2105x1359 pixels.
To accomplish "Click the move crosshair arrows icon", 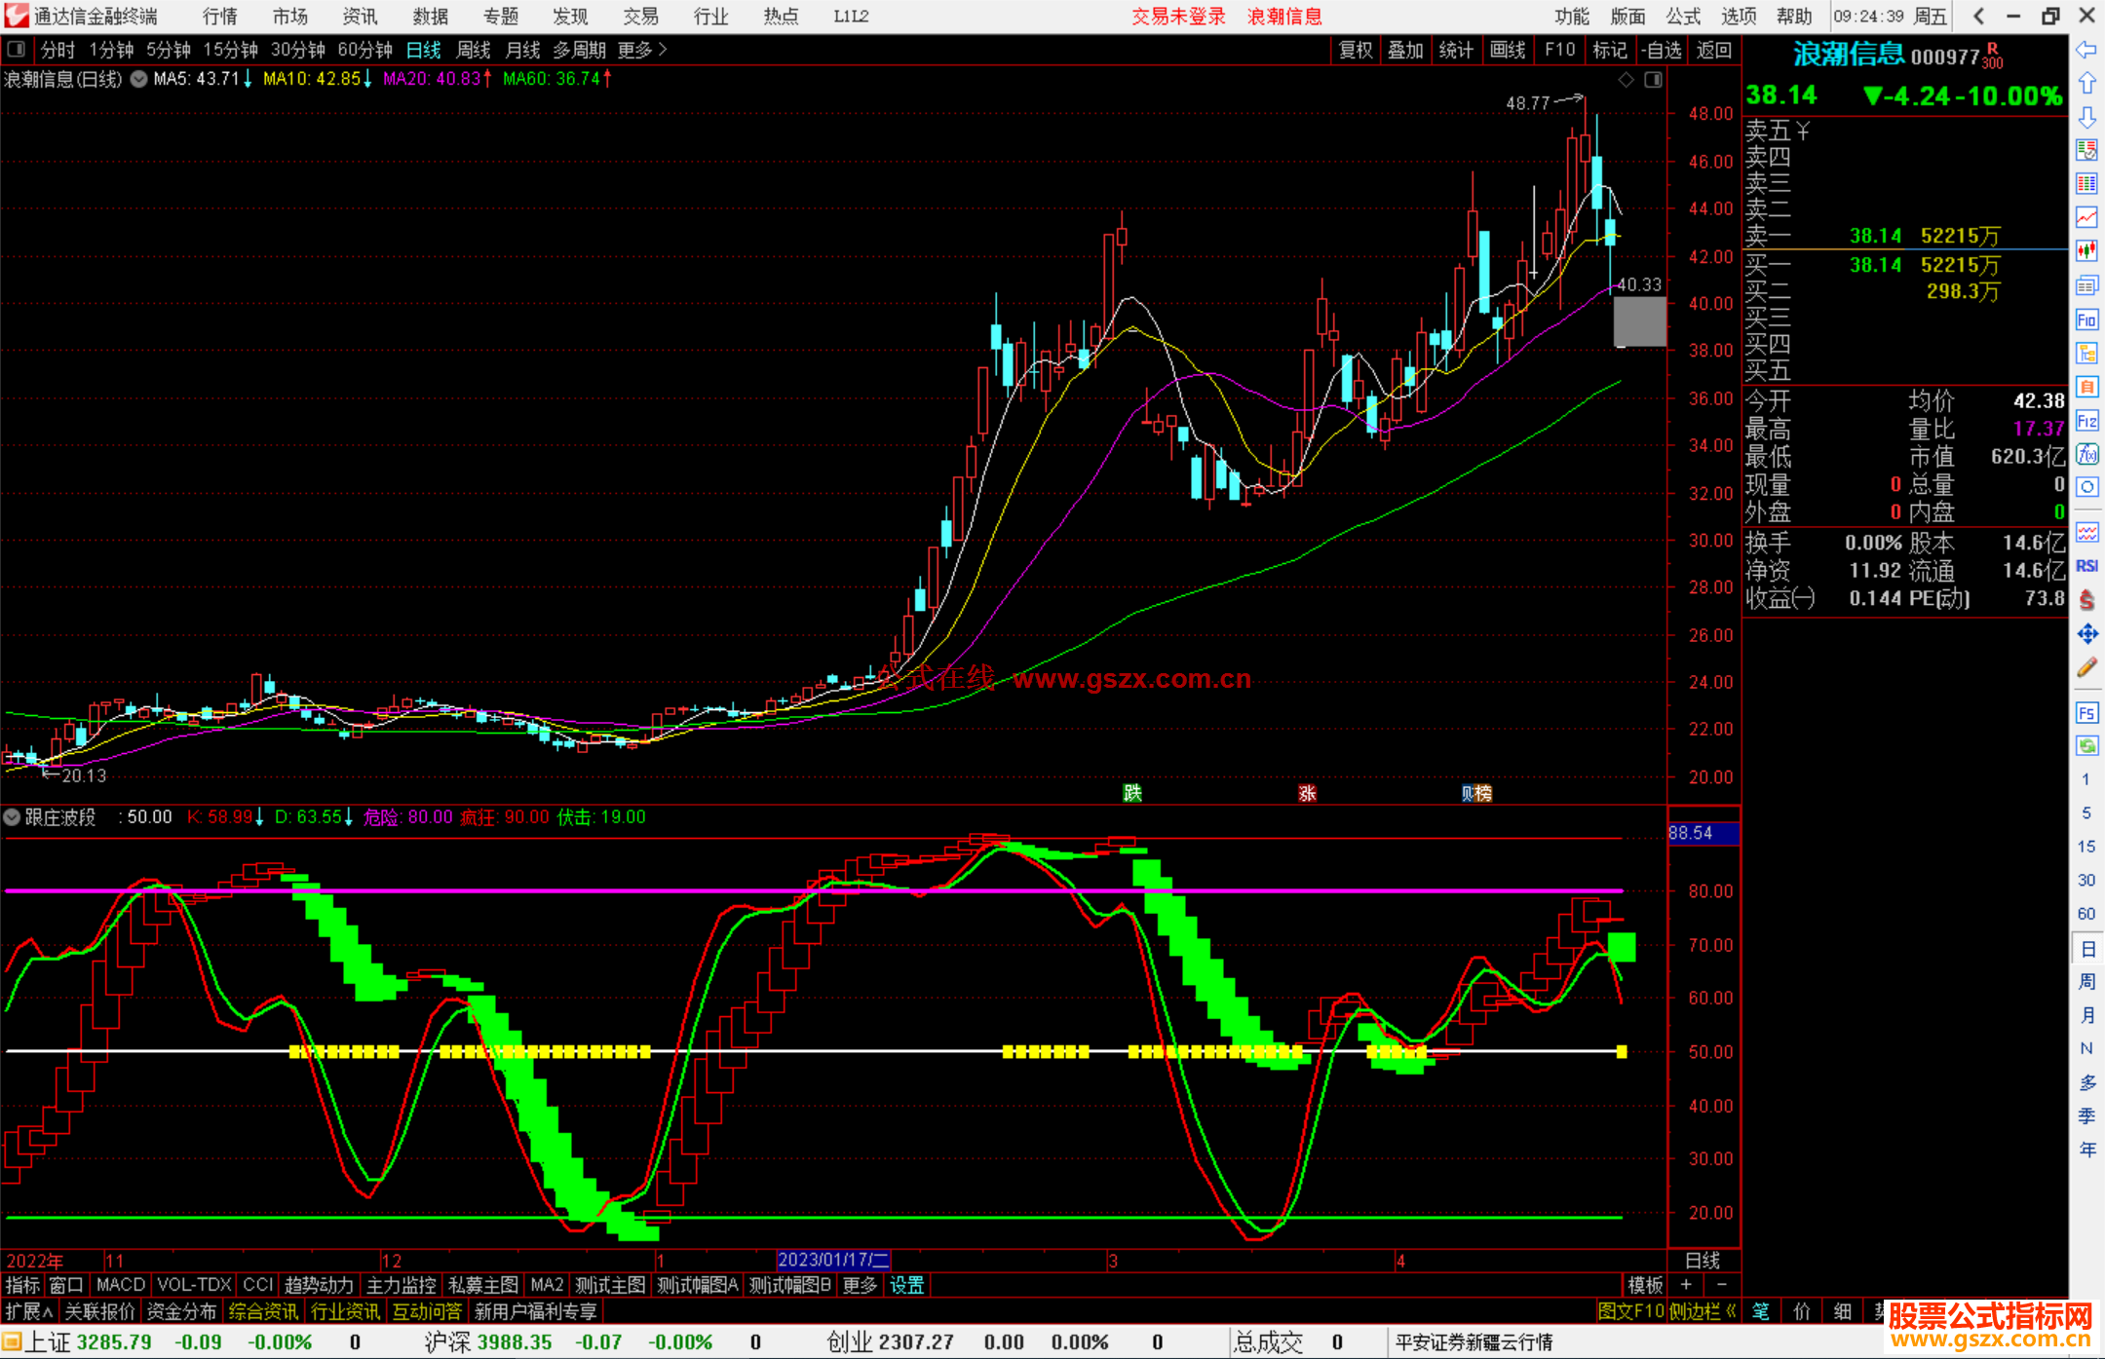I will [x=2086, y=634].
